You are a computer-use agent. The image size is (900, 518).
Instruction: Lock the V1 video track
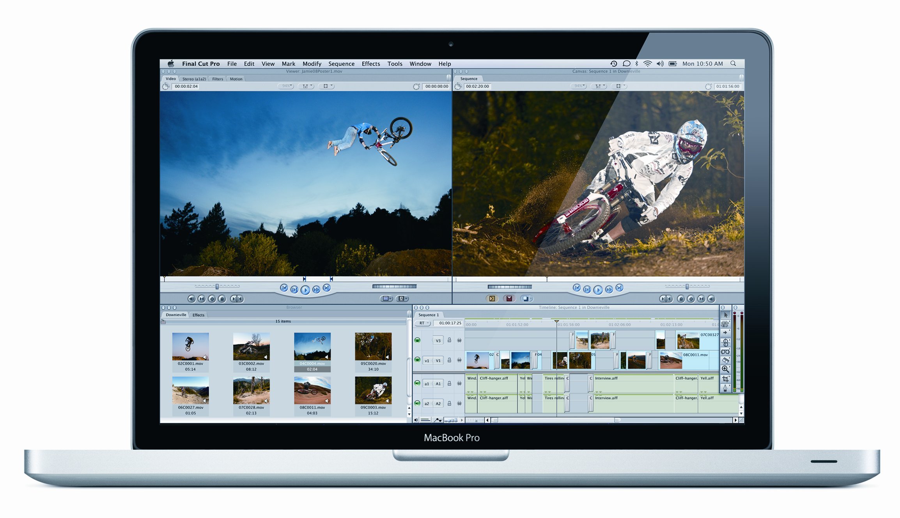point(449,360)
